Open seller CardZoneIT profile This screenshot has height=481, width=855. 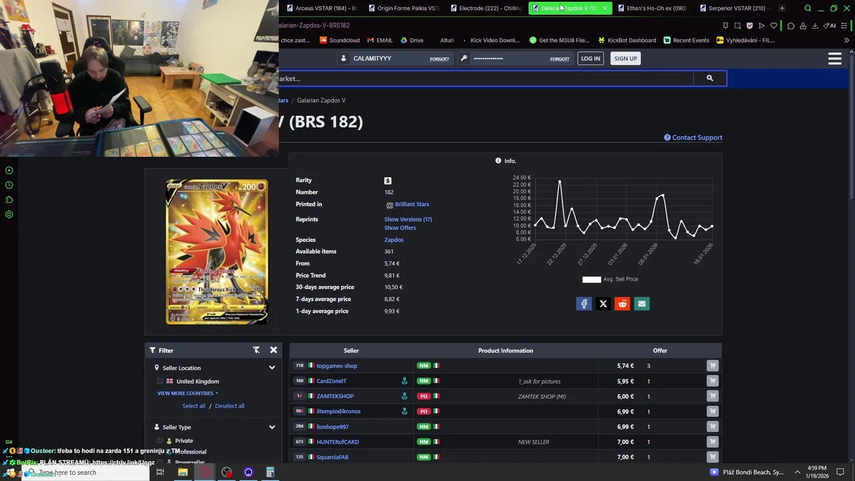pos(331,381)
